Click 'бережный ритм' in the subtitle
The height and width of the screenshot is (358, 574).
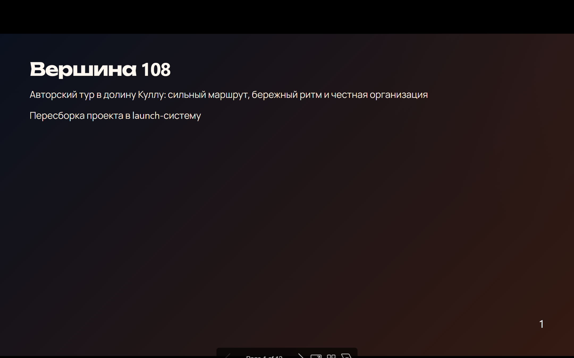pyautogui.click(x=286, y=95)
